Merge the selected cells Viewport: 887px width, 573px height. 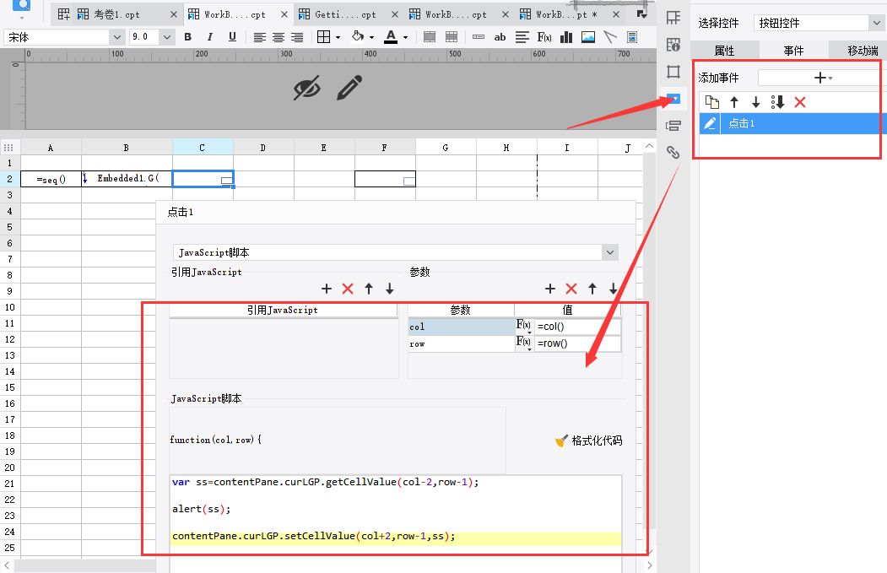tap(430, 37)
